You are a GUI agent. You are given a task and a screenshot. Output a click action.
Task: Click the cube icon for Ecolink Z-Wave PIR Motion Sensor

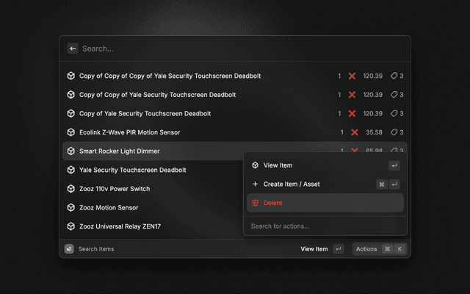coord(70,132)
